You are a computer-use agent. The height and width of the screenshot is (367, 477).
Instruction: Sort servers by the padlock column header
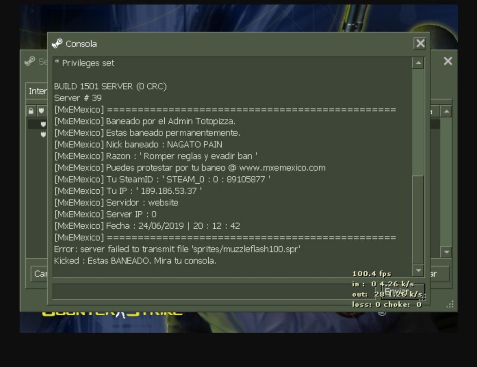tap(31, 111)
